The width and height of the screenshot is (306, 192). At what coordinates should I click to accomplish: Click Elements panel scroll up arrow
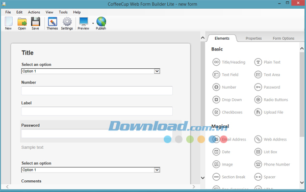(x=302, y=48)
